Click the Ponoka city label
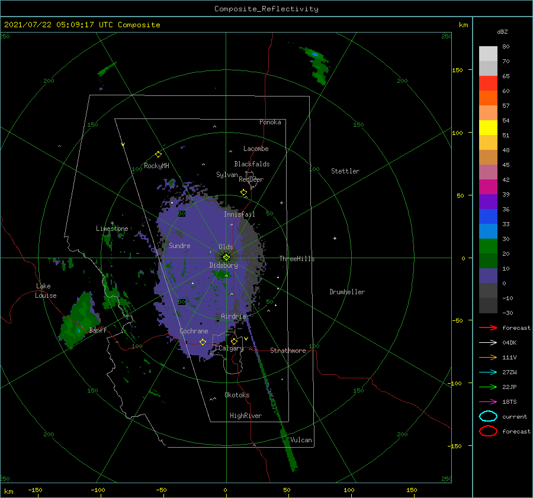This screenshot has width=533, height=498. [x=270, y=122]
